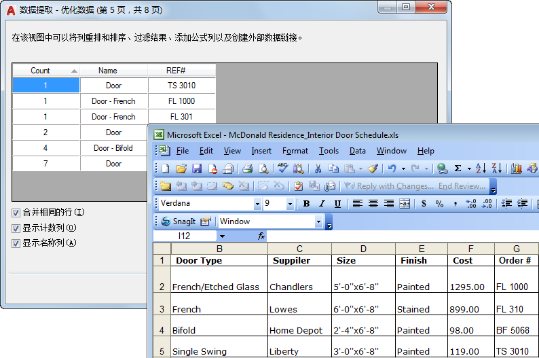The width and height of the screenshot is (539, 358).
Task: Click the Insert Hyperlink globe icon
Action: click(x=443, y=168)
